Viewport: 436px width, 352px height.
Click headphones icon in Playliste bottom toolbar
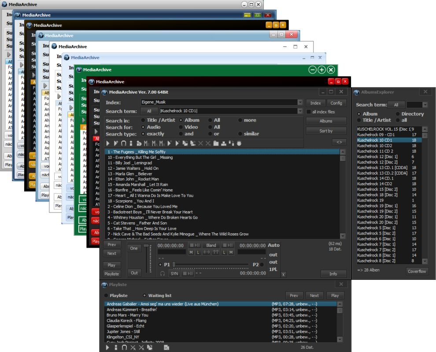click(x=124, y=347)
